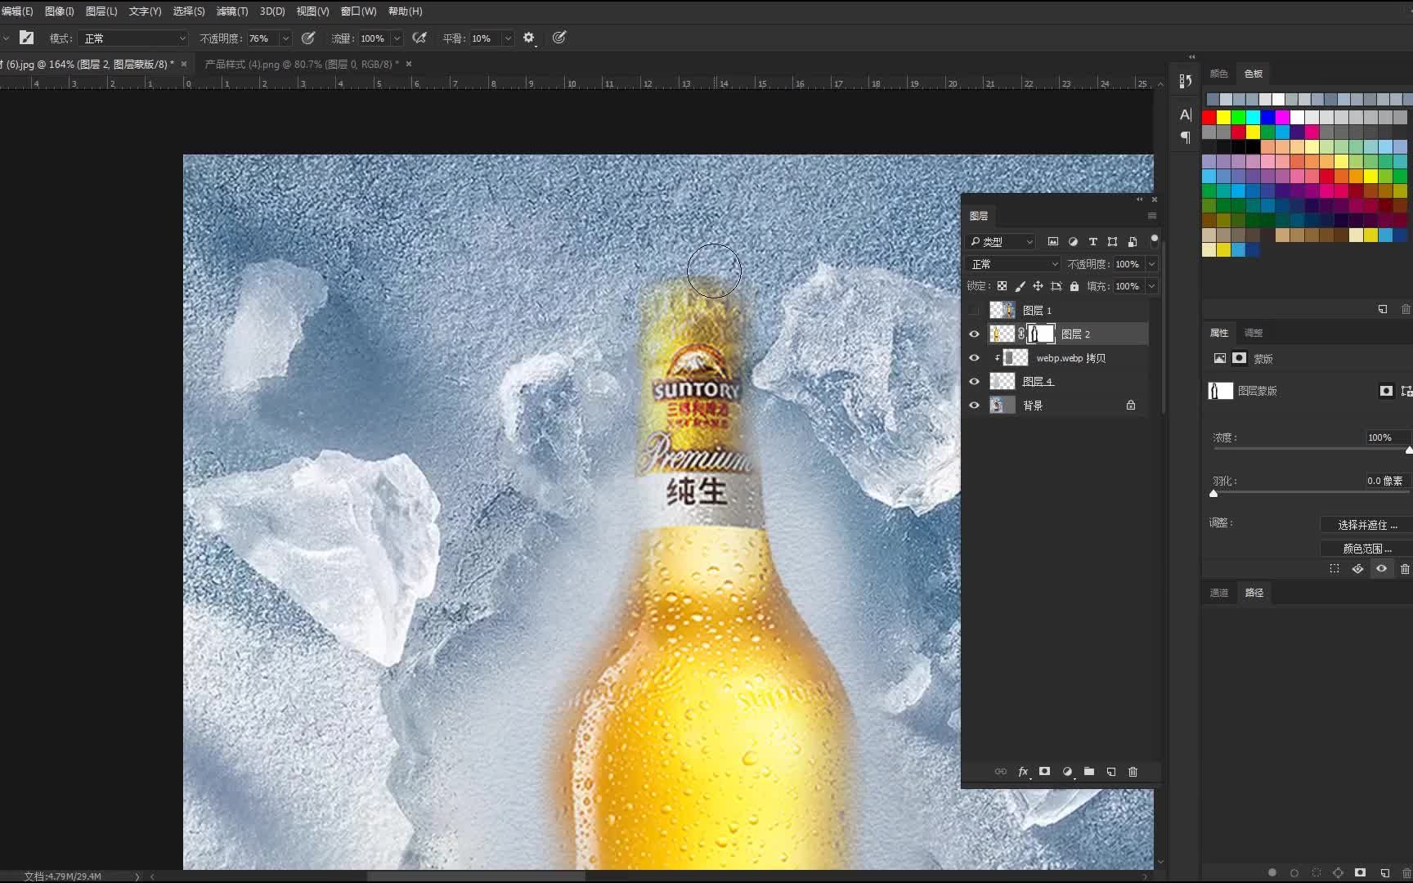Screen dimensions: 1413x883
Task: Open smoothing options gear icon
Action: [529, 38]
